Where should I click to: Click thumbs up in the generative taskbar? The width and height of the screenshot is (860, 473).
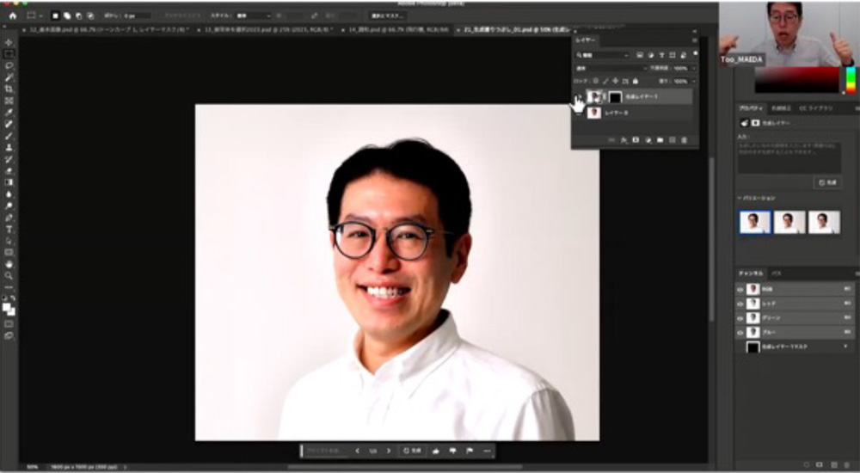click(x=437, y=451)
